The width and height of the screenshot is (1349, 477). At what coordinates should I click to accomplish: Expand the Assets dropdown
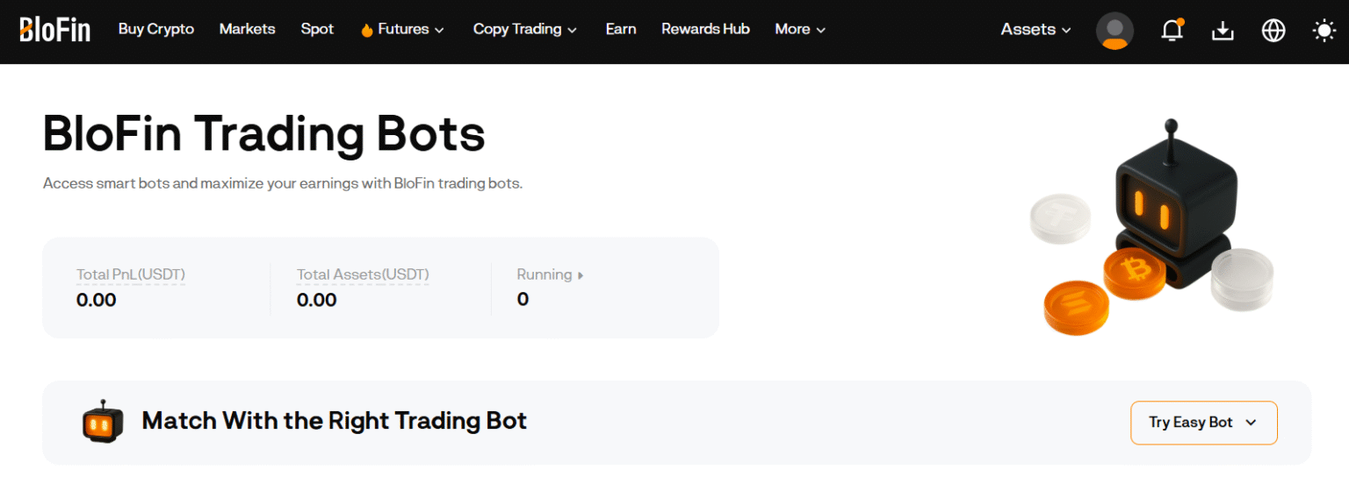[1035, 30]
